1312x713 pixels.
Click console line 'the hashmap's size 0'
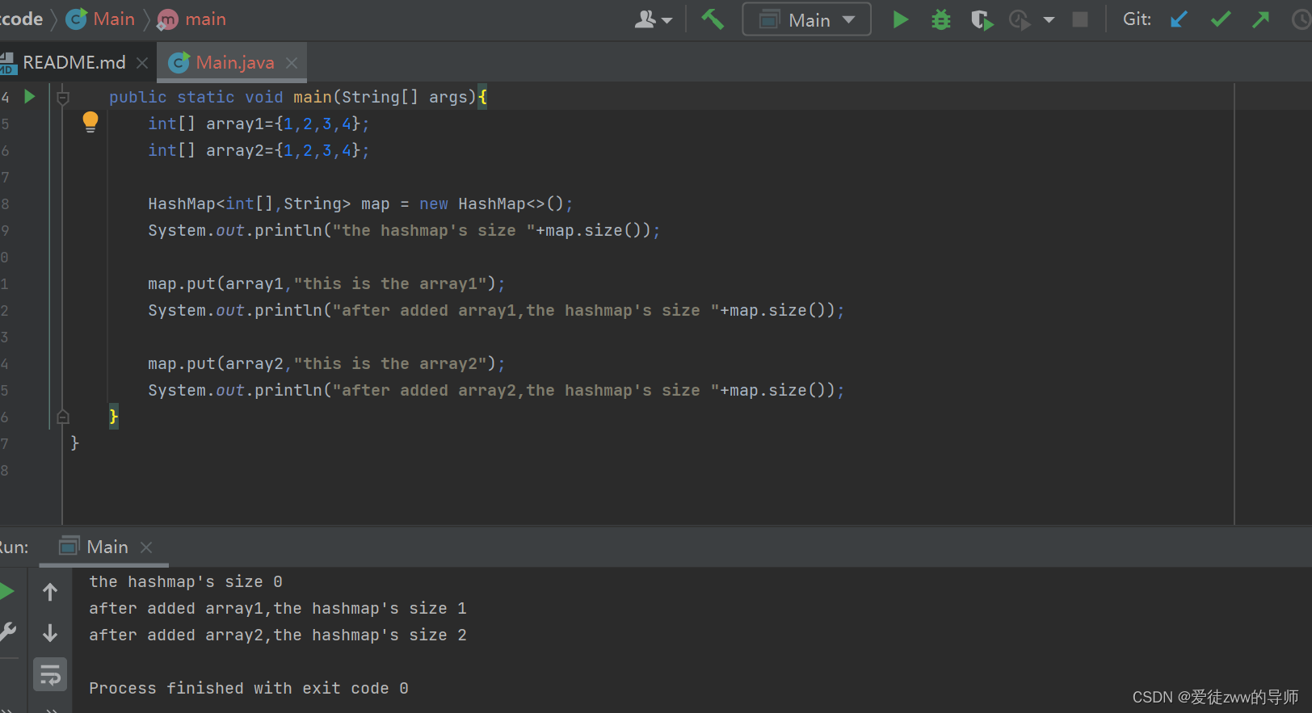click(x=186, y=581)
